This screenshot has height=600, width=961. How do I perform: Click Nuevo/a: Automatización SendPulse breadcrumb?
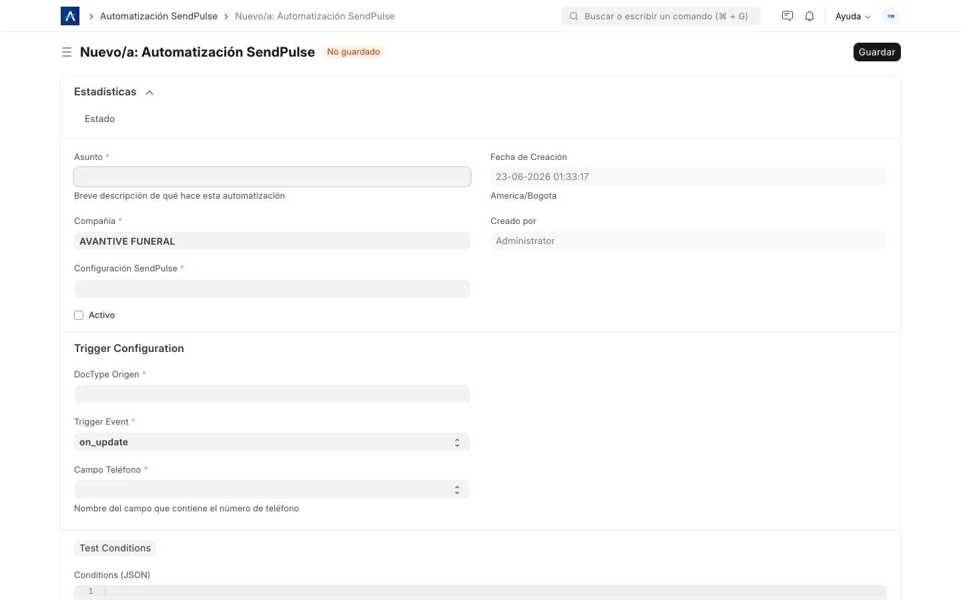[x=315, y=16]
